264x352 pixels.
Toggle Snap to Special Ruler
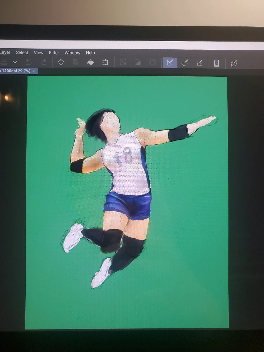[x=184, y=63]
